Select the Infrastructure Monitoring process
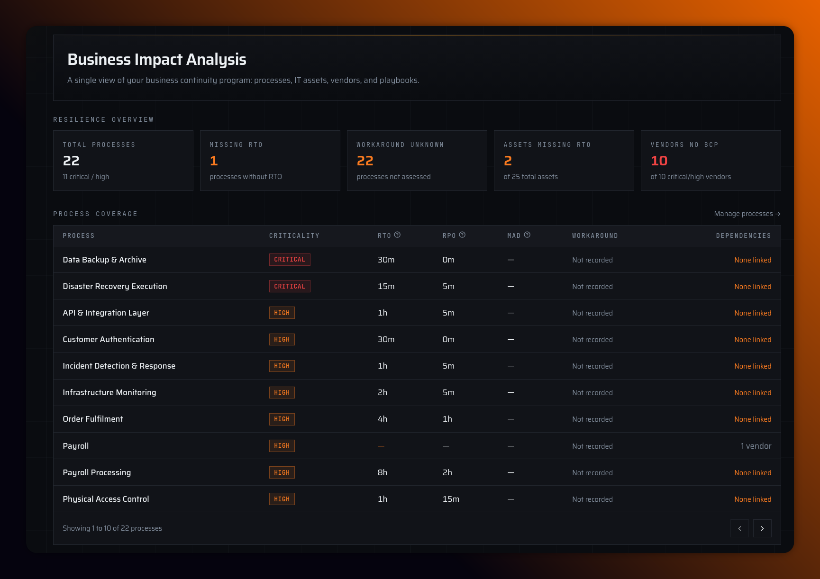The width and height of the screenshot is (820, 579). [109, 392]
